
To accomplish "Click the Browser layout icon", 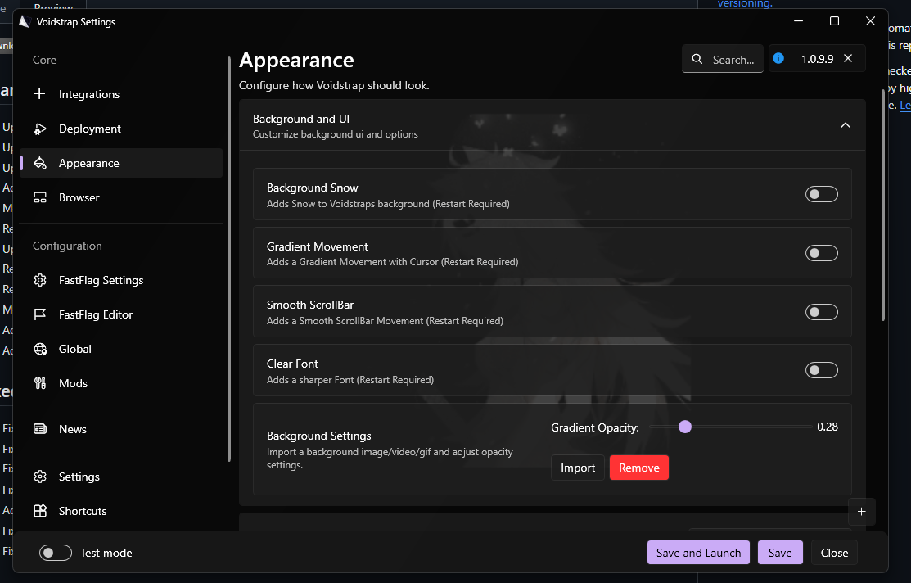I will click(39, 197).
